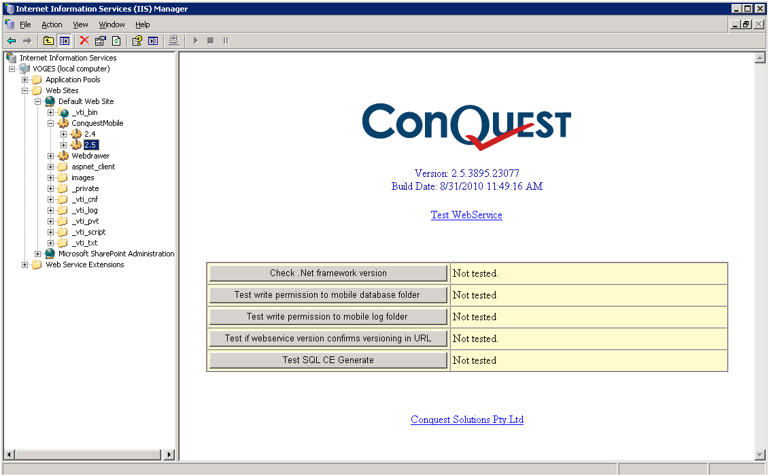This screenshot has height=476, width=769.
Task: Select the _private folder in tree
Action: (86, 188)
